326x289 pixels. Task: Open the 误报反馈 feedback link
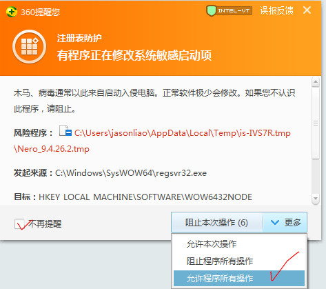click(x=276, y=10)
